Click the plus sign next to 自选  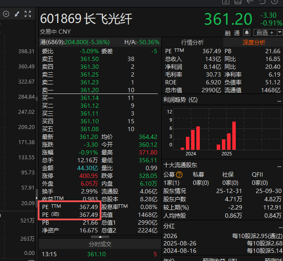(x=272, y=32)
